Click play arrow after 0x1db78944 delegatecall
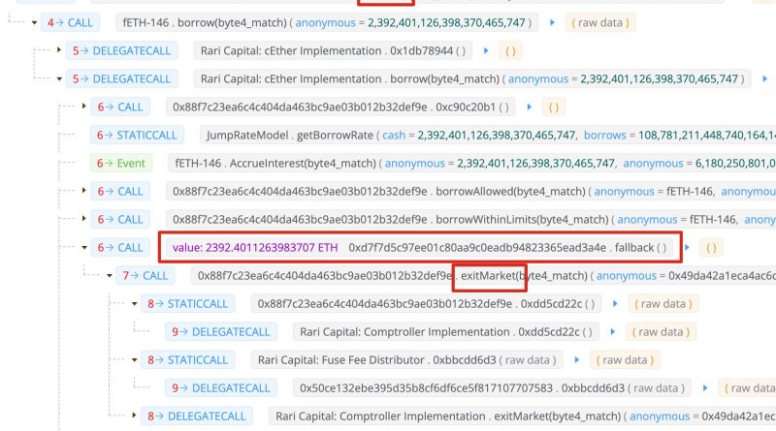Screen dimensions: 776x431 tap(484, 49)
